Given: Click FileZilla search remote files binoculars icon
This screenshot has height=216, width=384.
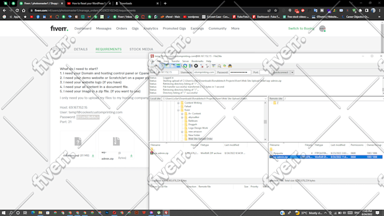Looking at the screenshot, I should [x=230, y=66].
